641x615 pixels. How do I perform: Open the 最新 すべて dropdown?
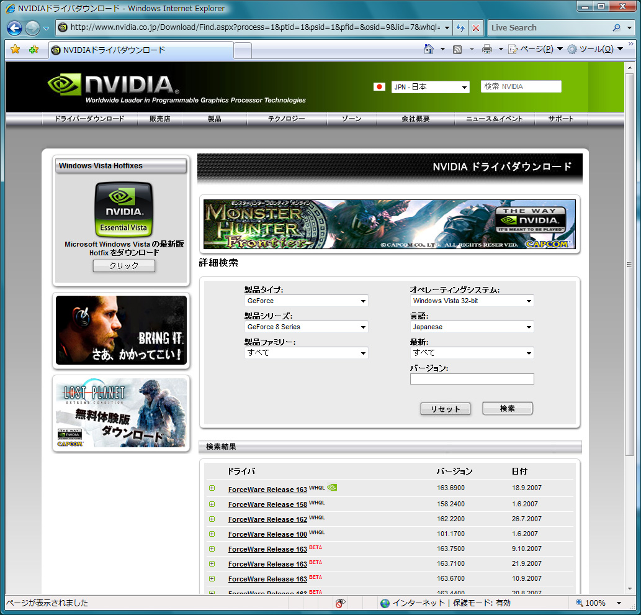click(x=472, y=353)
